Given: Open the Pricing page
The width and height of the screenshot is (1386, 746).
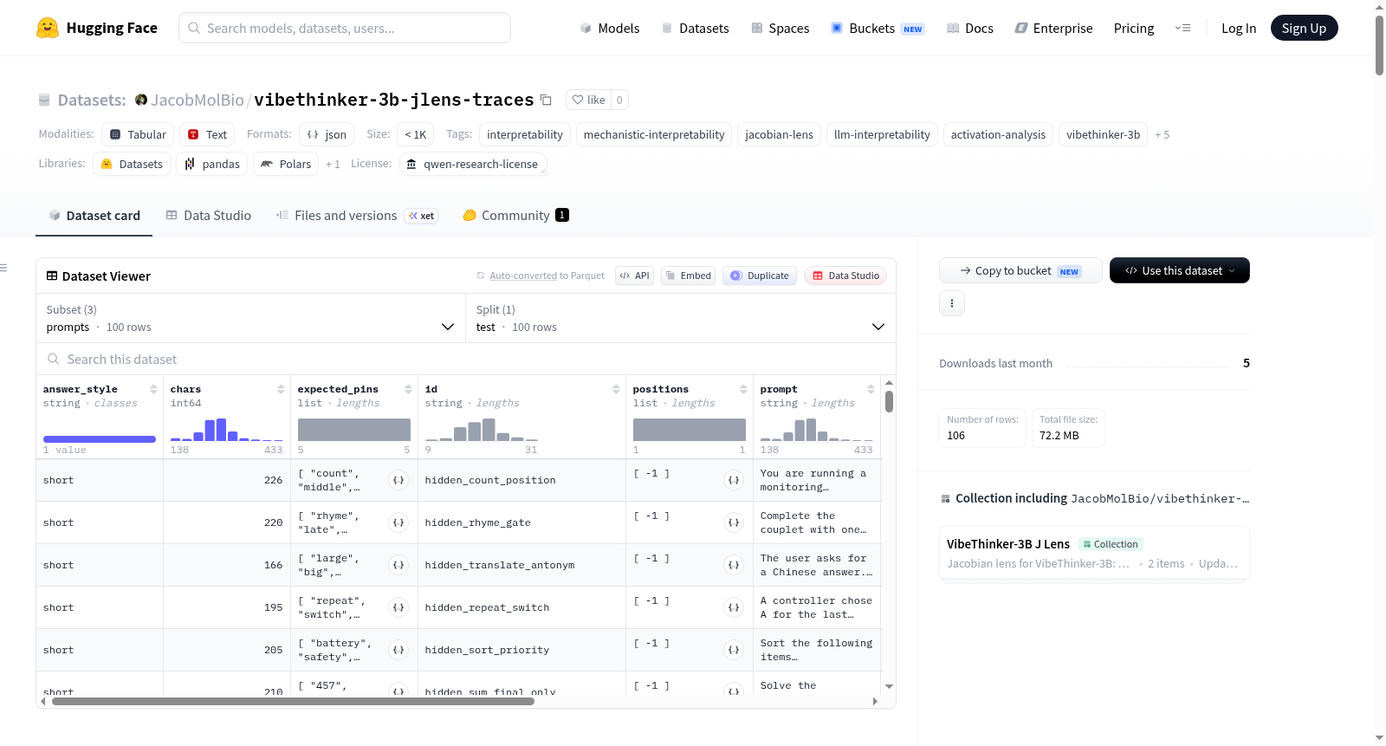Looking at the screenshot, I should tap(1134, 28).
